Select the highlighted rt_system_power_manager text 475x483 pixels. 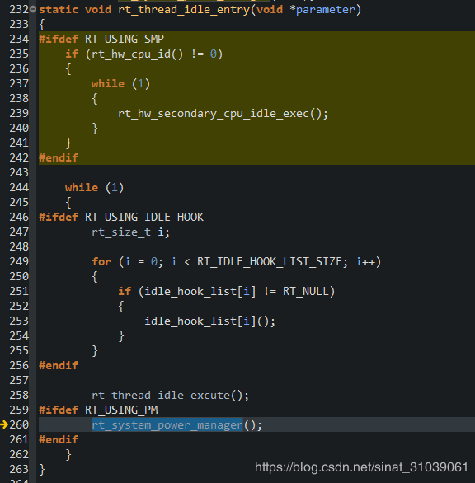click(167, 424)
